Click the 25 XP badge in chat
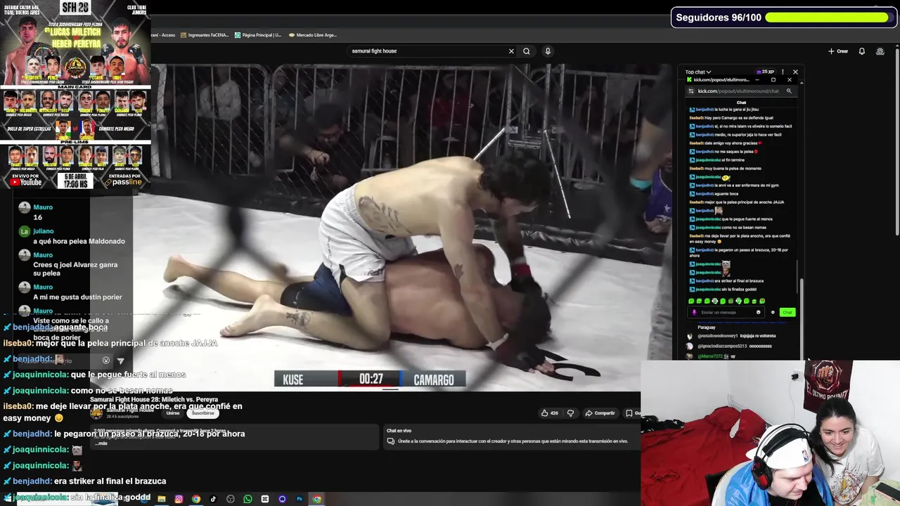This screenshot has width=900, height=506. [x=766, y=72]
